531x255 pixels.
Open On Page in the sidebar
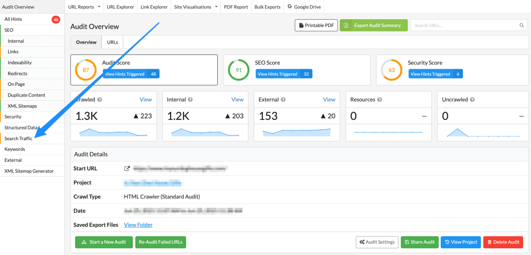coord(32,85)
